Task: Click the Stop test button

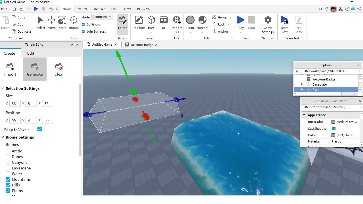Action: click(252, 23)
